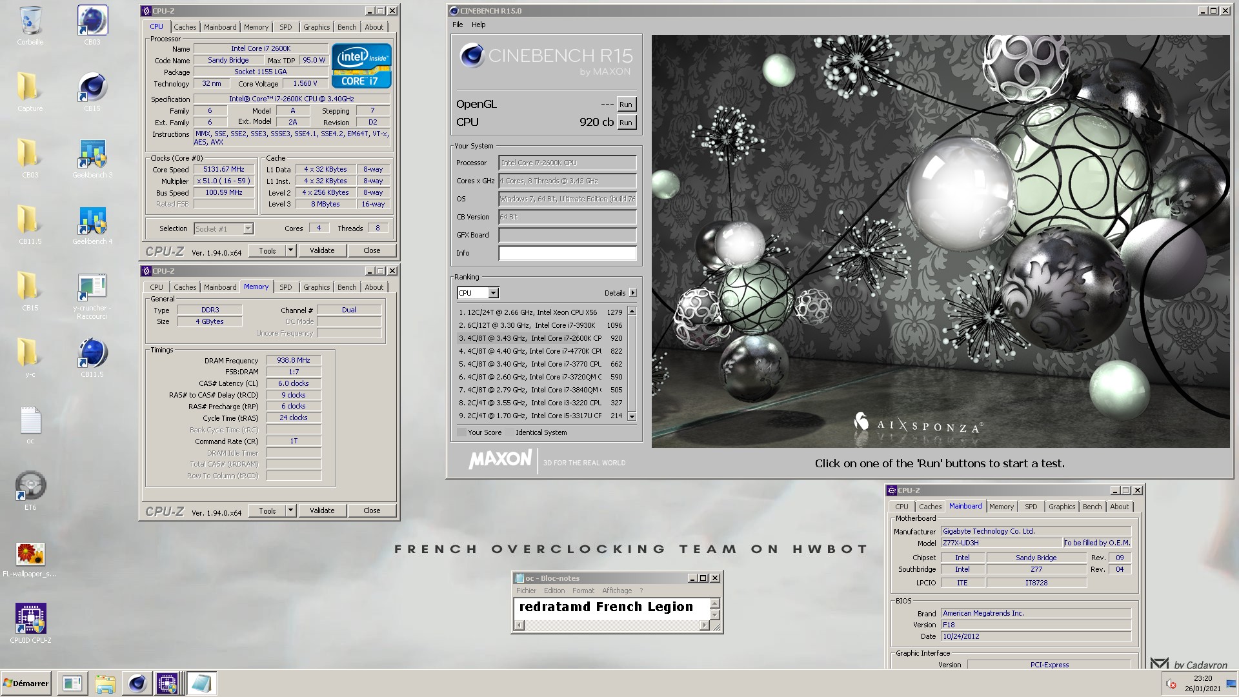The height and width of the screenshot is (697, 1239).
Task: Click the rendered AIXSPONZA image preview
Action: tap(940, 241)
